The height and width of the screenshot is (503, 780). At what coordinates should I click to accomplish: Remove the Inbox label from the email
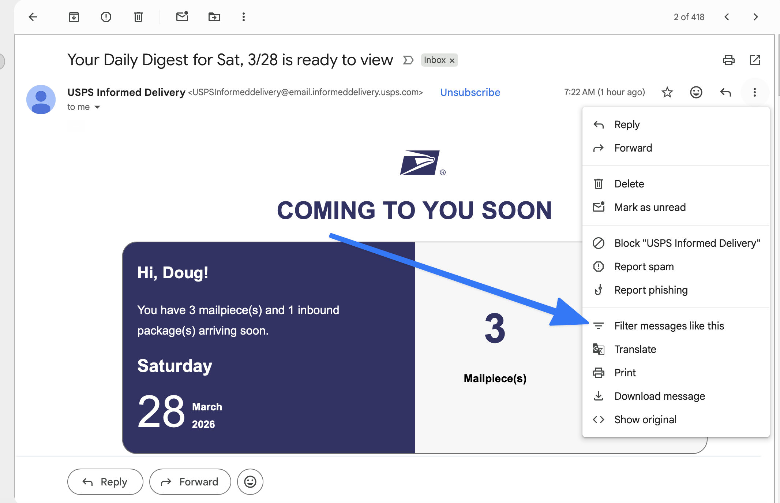click(453, 60)
